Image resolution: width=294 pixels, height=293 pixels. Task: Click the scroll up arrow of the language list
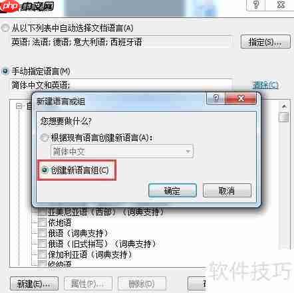click(x=284, y=106)
